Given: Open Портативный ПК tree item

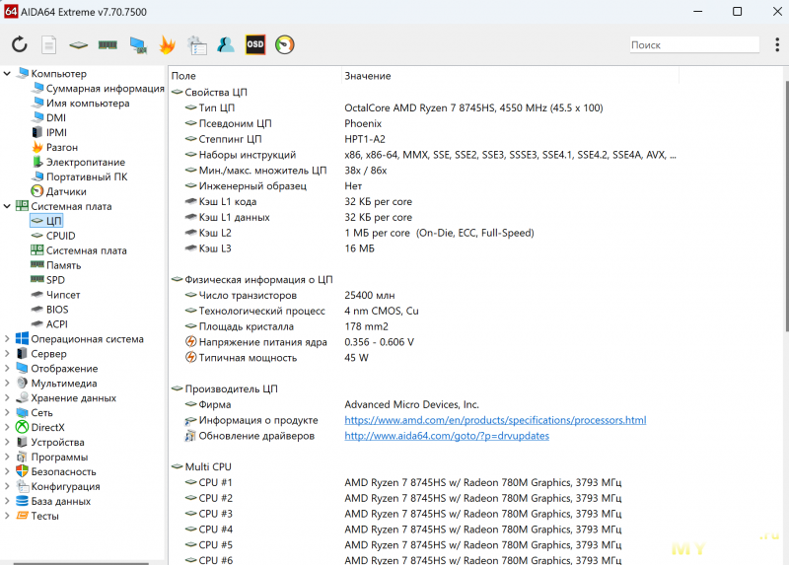Looking at the screenshot, I should coord(87,177).
